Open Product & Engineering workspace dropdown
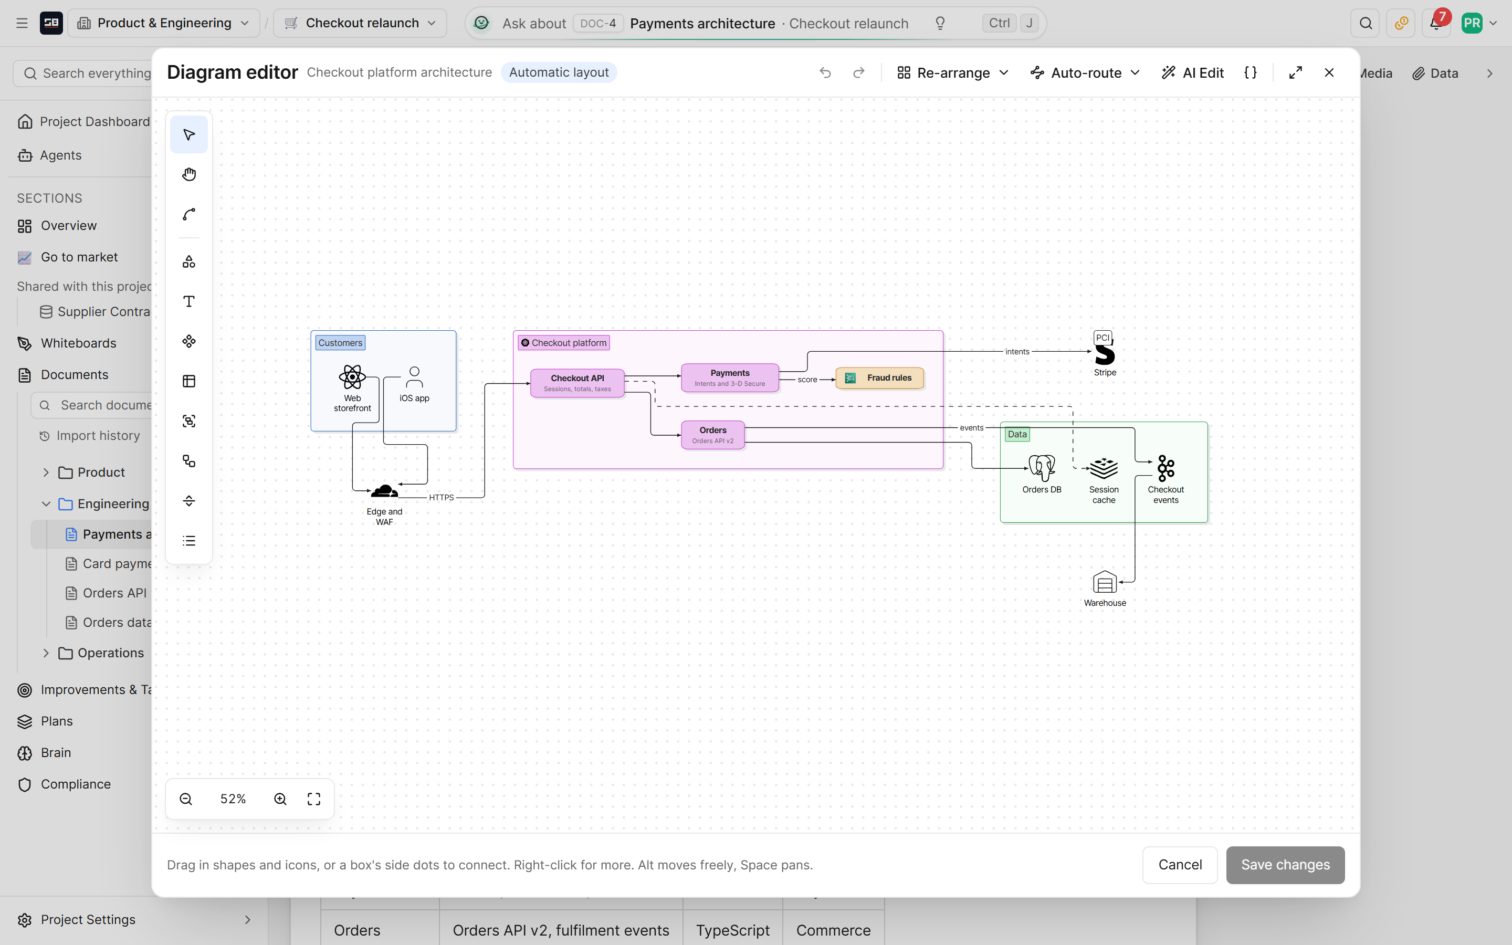 (x=164, y=23)
